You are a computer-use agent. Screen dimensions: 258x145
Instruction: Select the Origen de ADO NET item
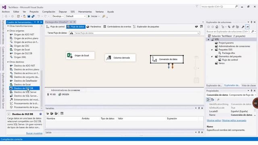(24, 35)
